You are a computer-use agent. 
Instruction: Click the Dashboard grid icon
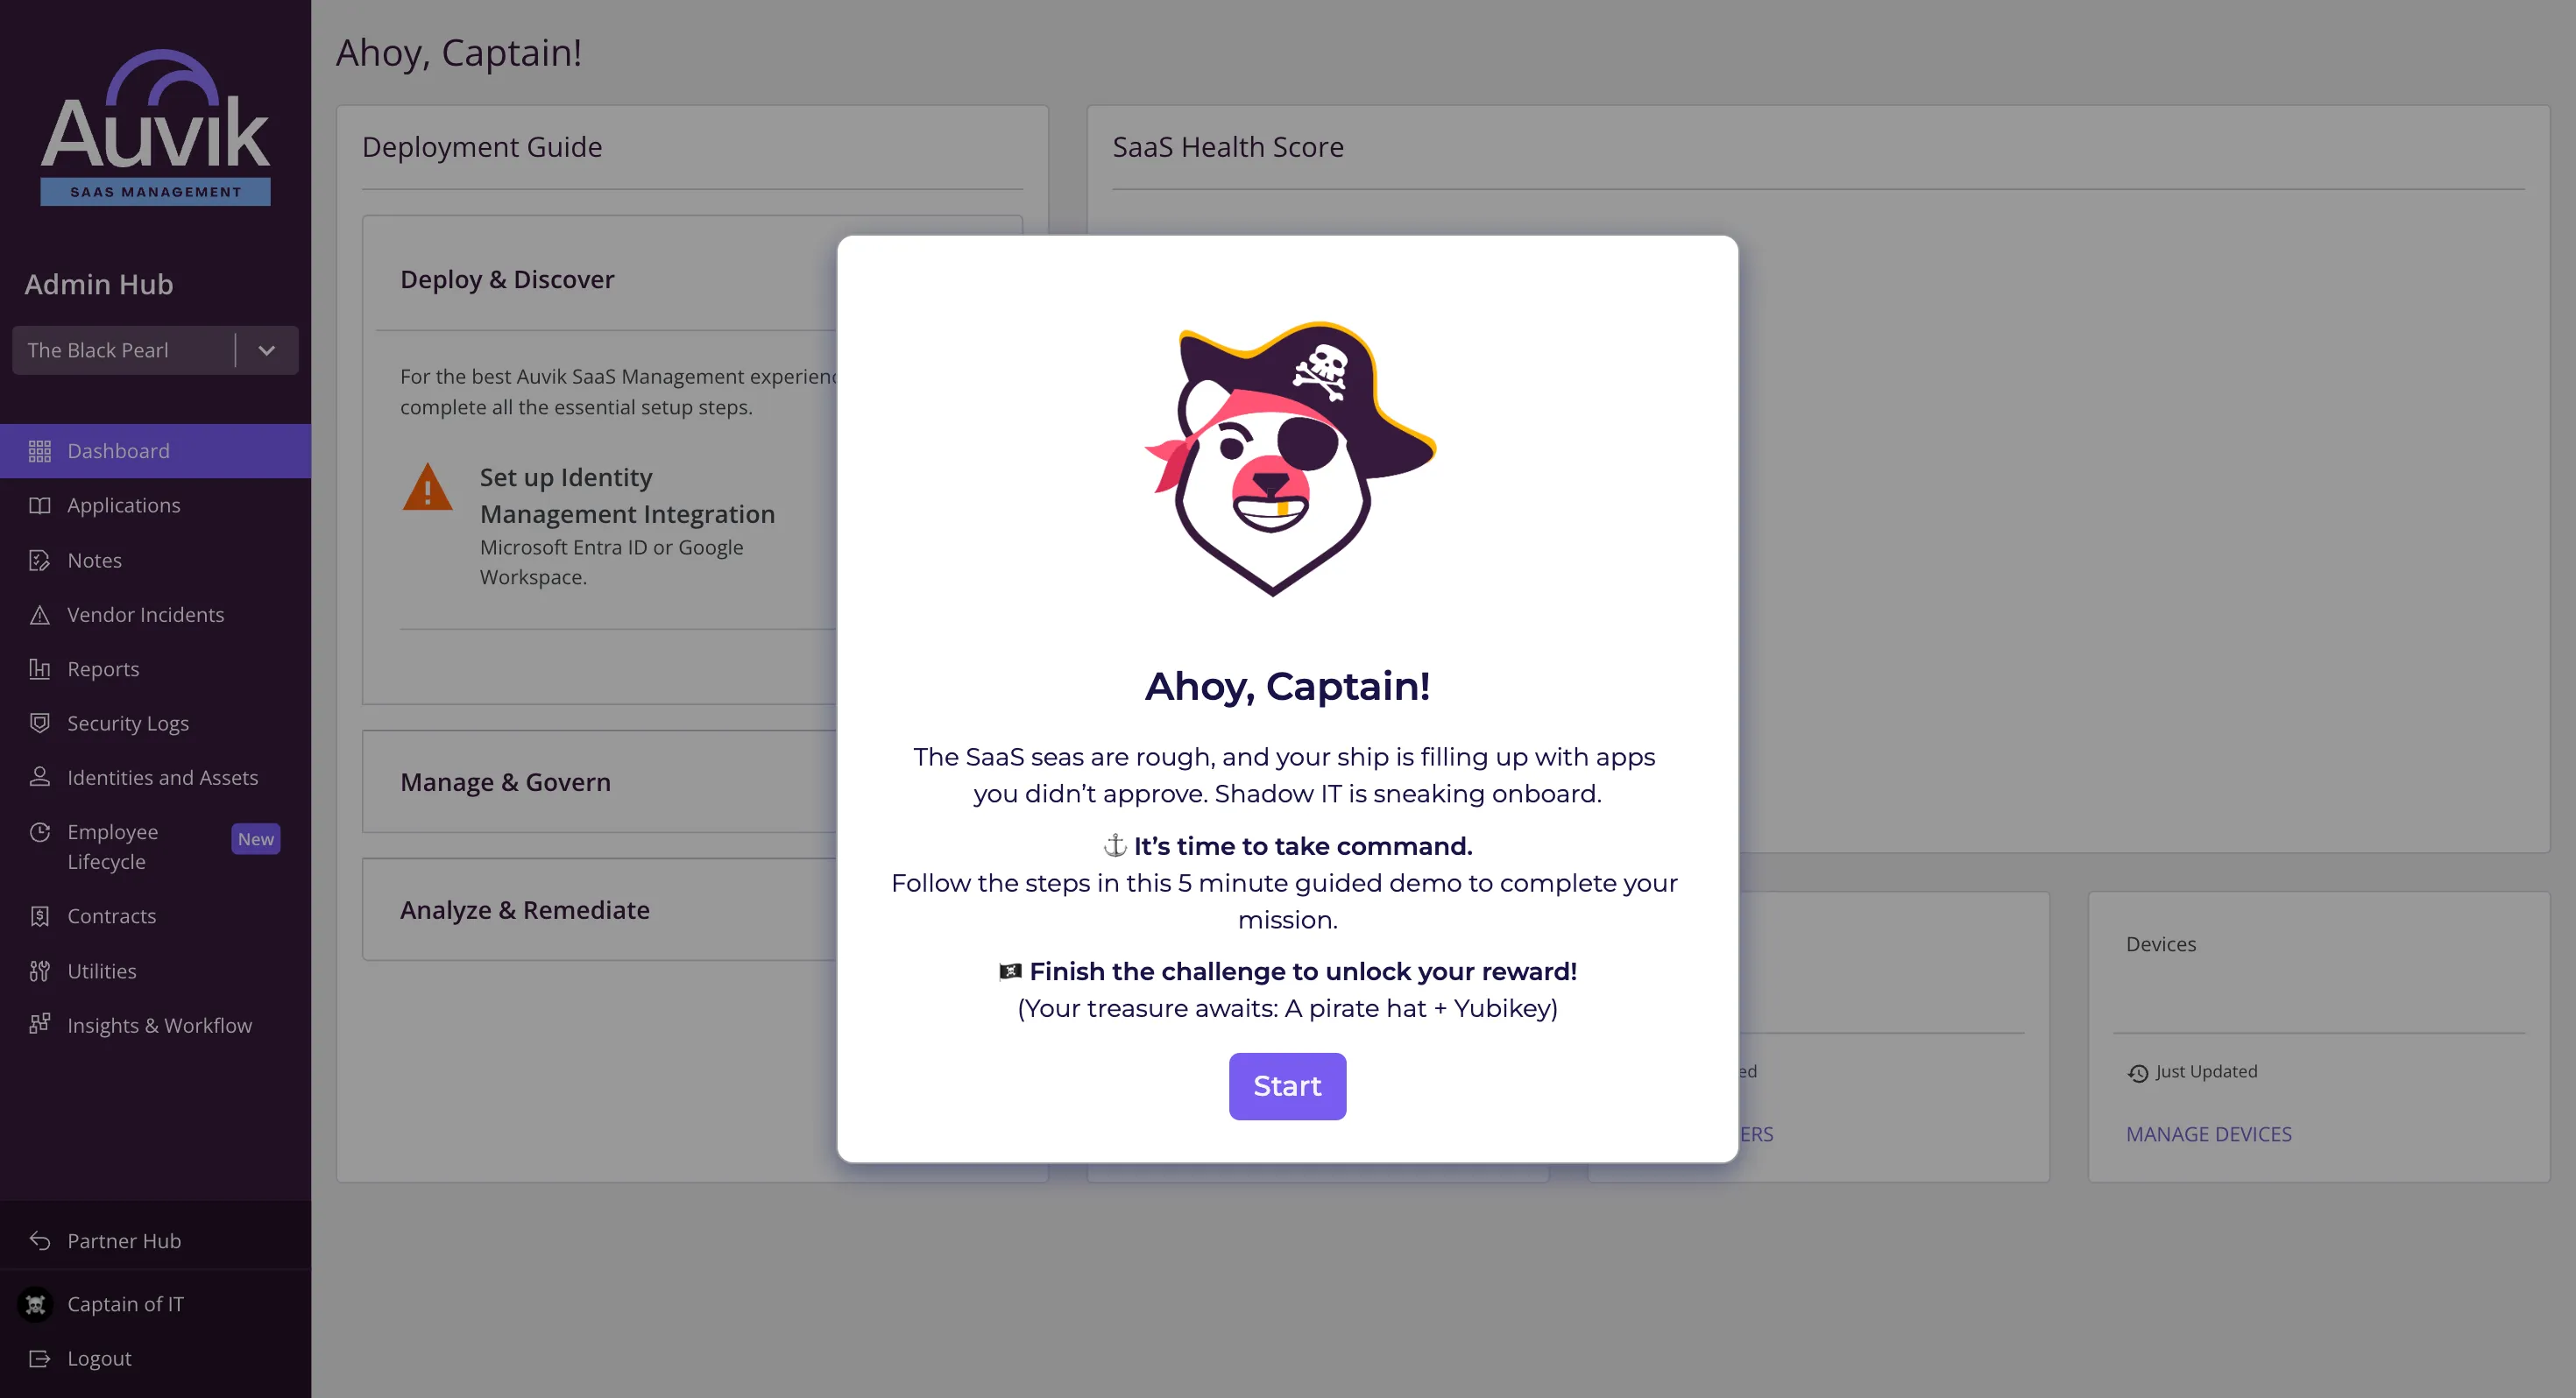(40, 451)
